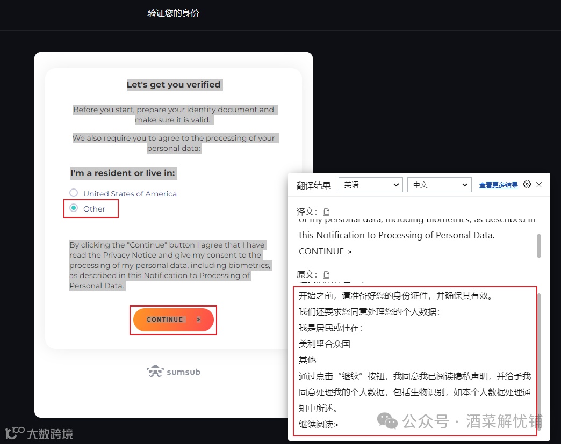Open the source language dropdown showing 英语
This screenshot has width=561, height=444.
point(370,184)
